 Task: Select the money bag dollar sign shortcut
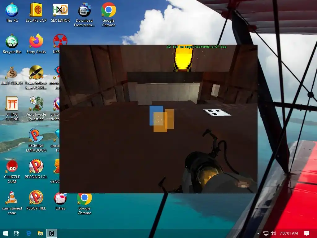(12, 76)
